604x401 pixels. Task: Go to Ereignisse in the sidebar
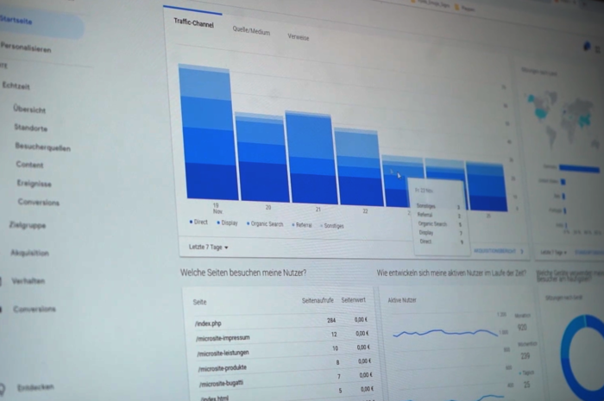pos(35,183)
